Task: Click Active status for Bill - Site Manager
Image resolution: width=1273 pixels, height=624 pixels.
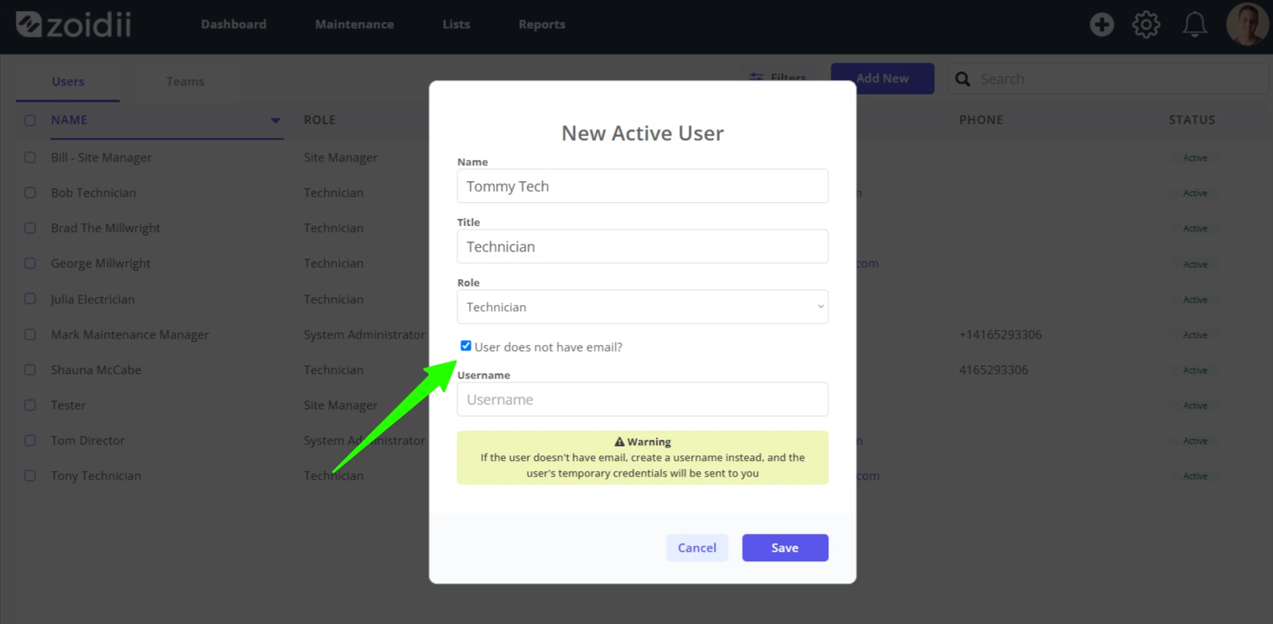Action: [x=1195, y=158]
